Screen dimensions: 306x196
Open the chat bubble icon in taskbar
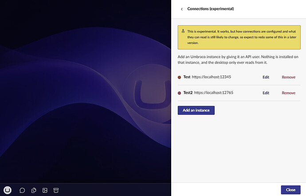22,190
